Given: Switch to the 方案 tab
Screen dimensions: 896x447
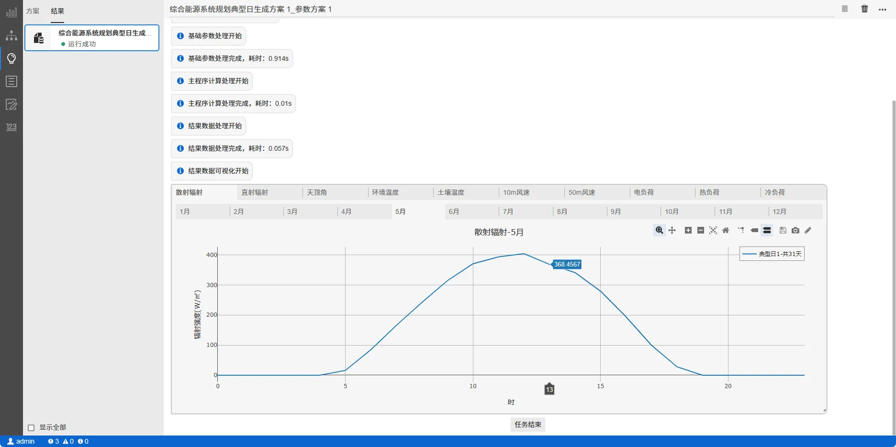Looking at the screenshot, I should [x=33, y=11].
